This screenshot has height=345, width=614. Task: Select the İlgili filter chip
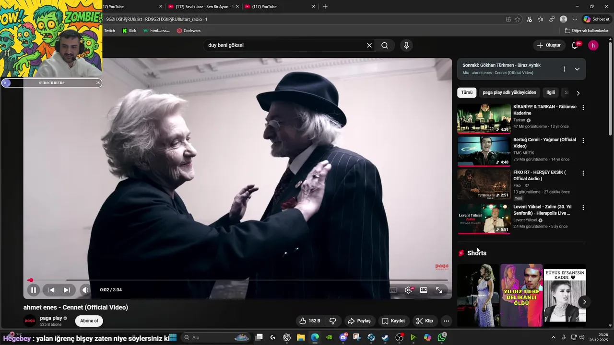[551, 92]
